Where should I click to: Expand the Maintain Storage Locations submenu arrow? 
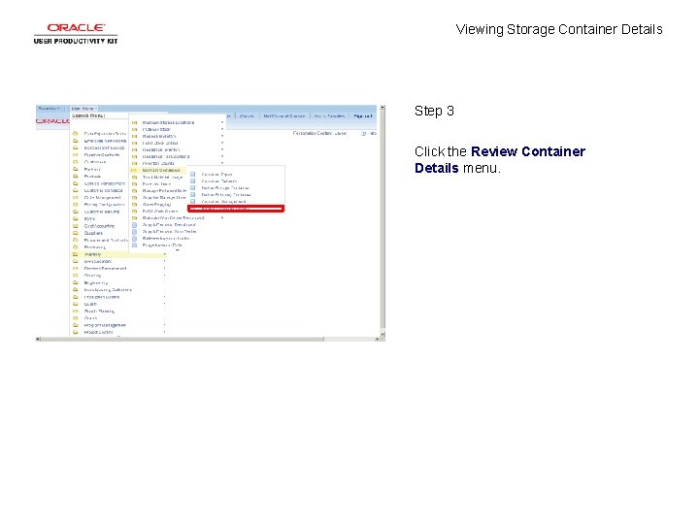[222, 122]
